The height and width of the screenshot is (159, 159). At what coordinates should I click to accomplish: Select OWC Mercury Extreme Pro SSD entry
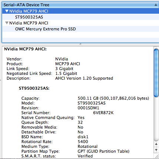pyautogui.click(x=45, y=29)
